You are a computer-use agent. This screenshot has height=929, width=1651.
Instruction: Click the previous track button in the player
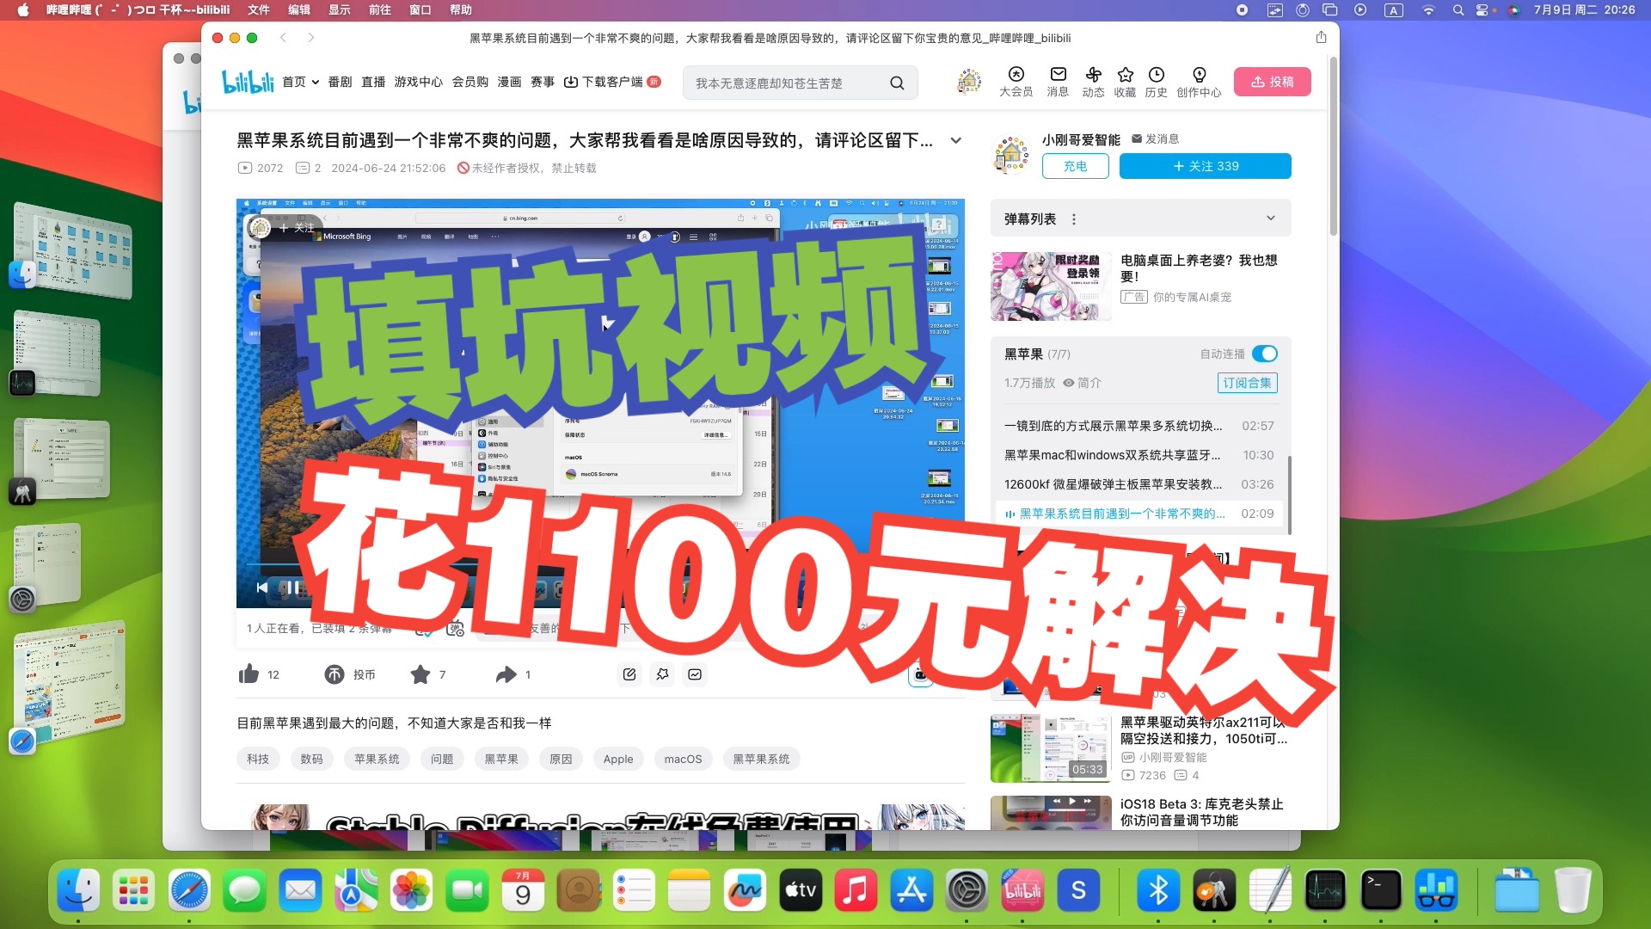pyautogui.click(x=262, y=588)
